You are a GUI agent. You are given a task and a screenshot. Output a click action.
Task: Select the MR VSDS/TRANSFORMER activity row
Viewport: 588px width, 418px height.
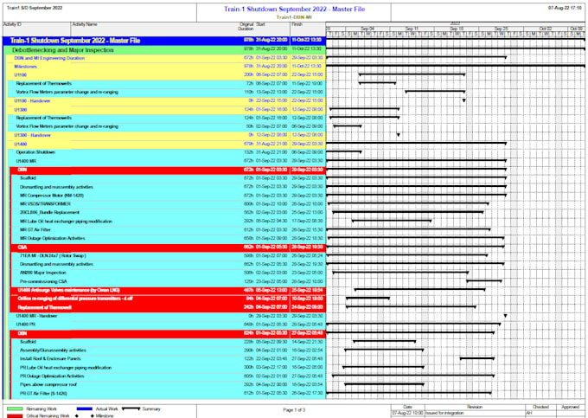(169, 204)
